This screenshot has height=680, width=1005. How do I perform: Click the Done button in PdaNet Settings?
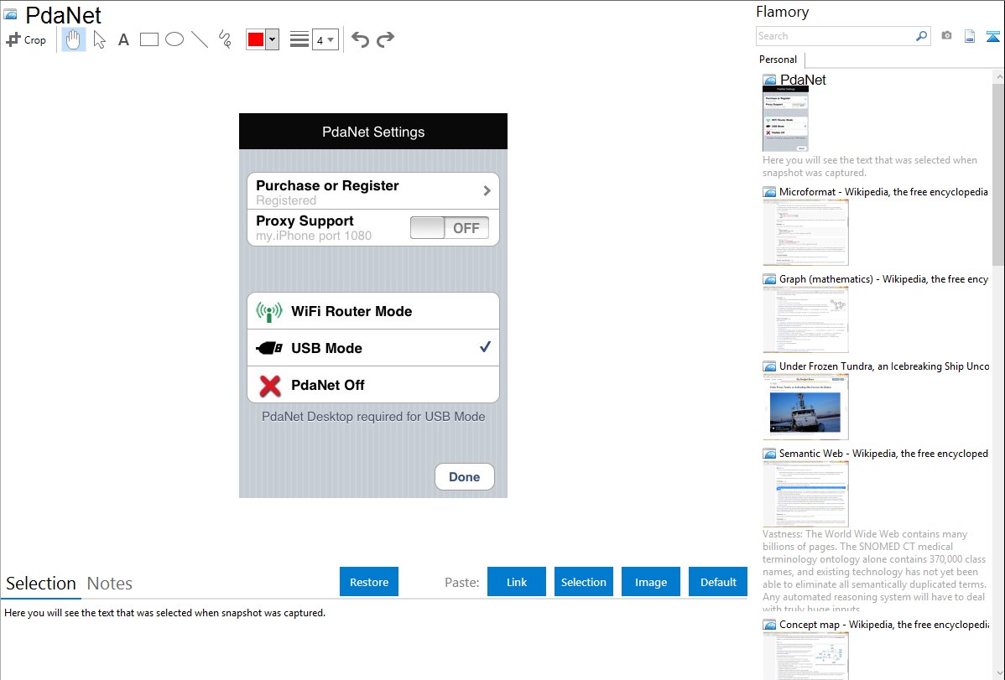pyautogui.click(x=465, y=477)
